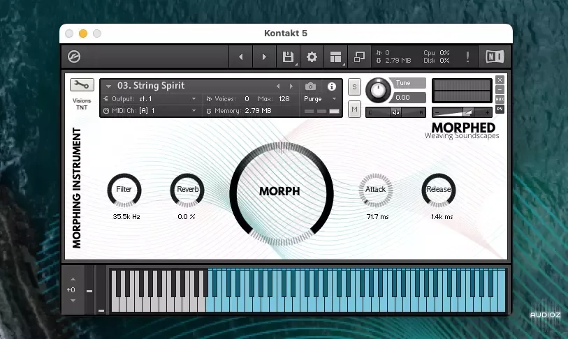Click the Filter knob

(x=124, y=190)
